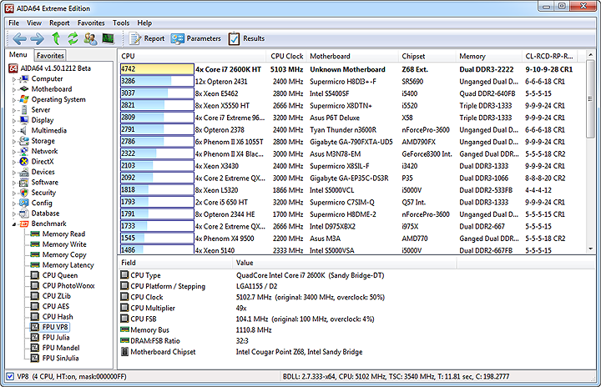Select the DirectX icon in tree
This screenshot has width=601, height=387.
point(24,161)
